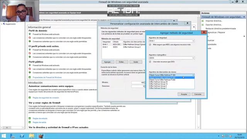
Task: Click the volume speaker tray icon
Action: coord(230,136)
